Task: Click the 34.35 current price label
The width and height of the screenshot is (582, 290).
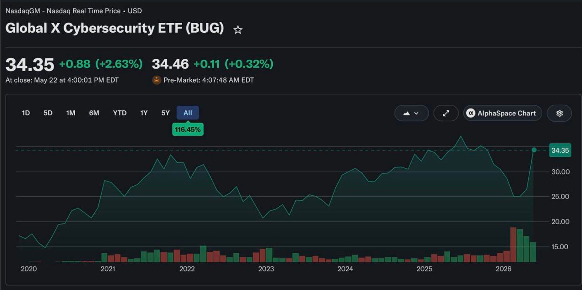Action: point(560,150)
